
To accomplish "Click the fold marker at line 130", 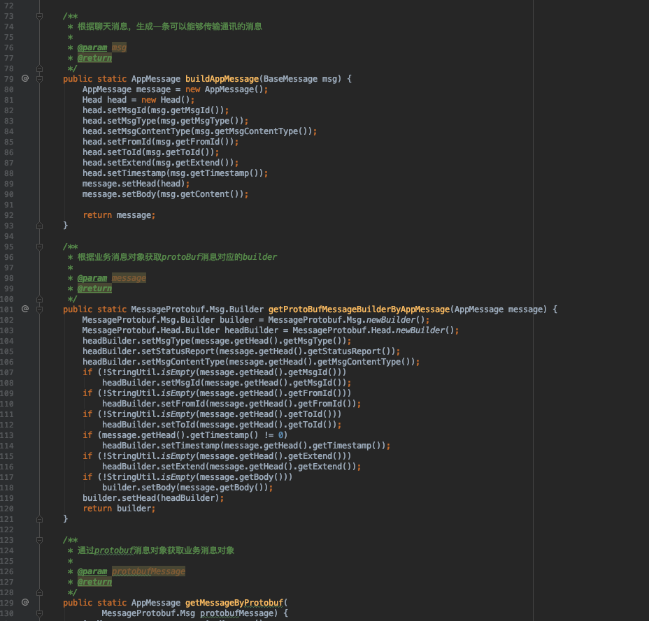I will point(40,613).
